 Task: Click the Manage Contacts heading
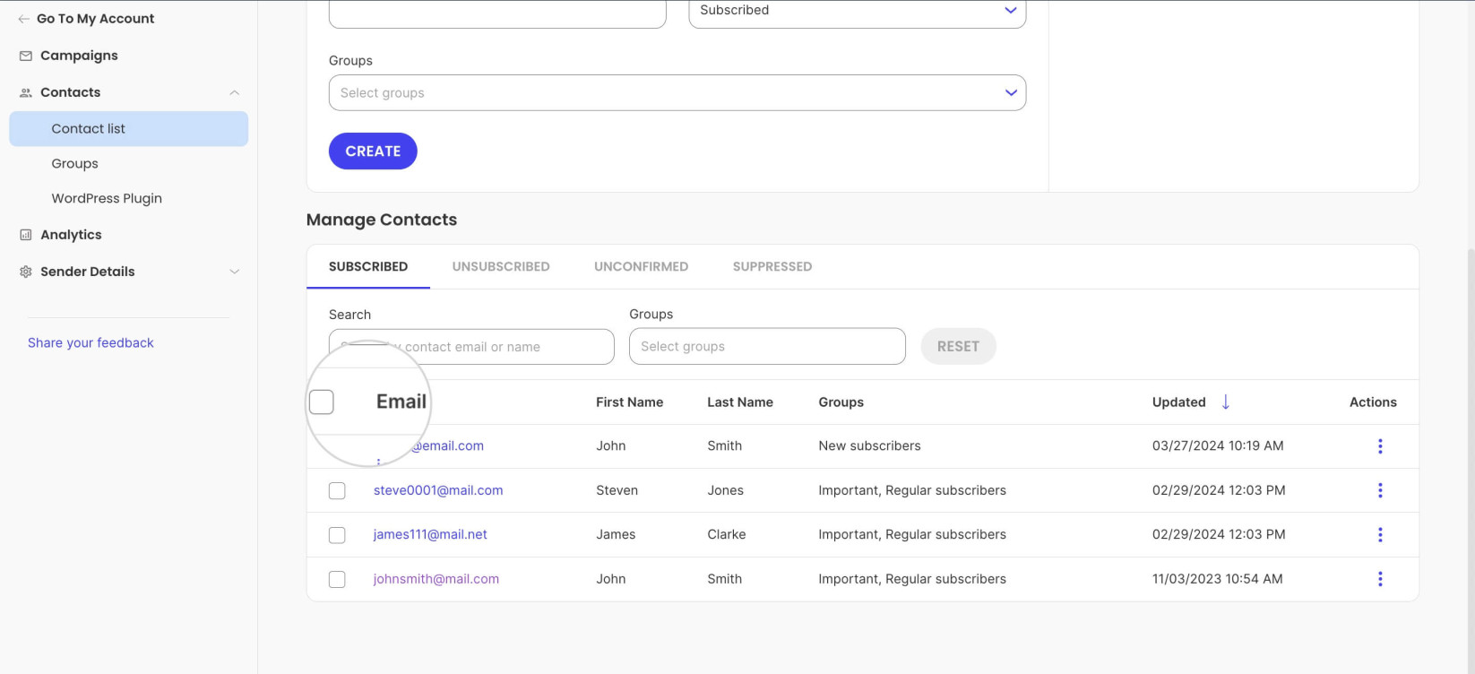click(382, 220)
